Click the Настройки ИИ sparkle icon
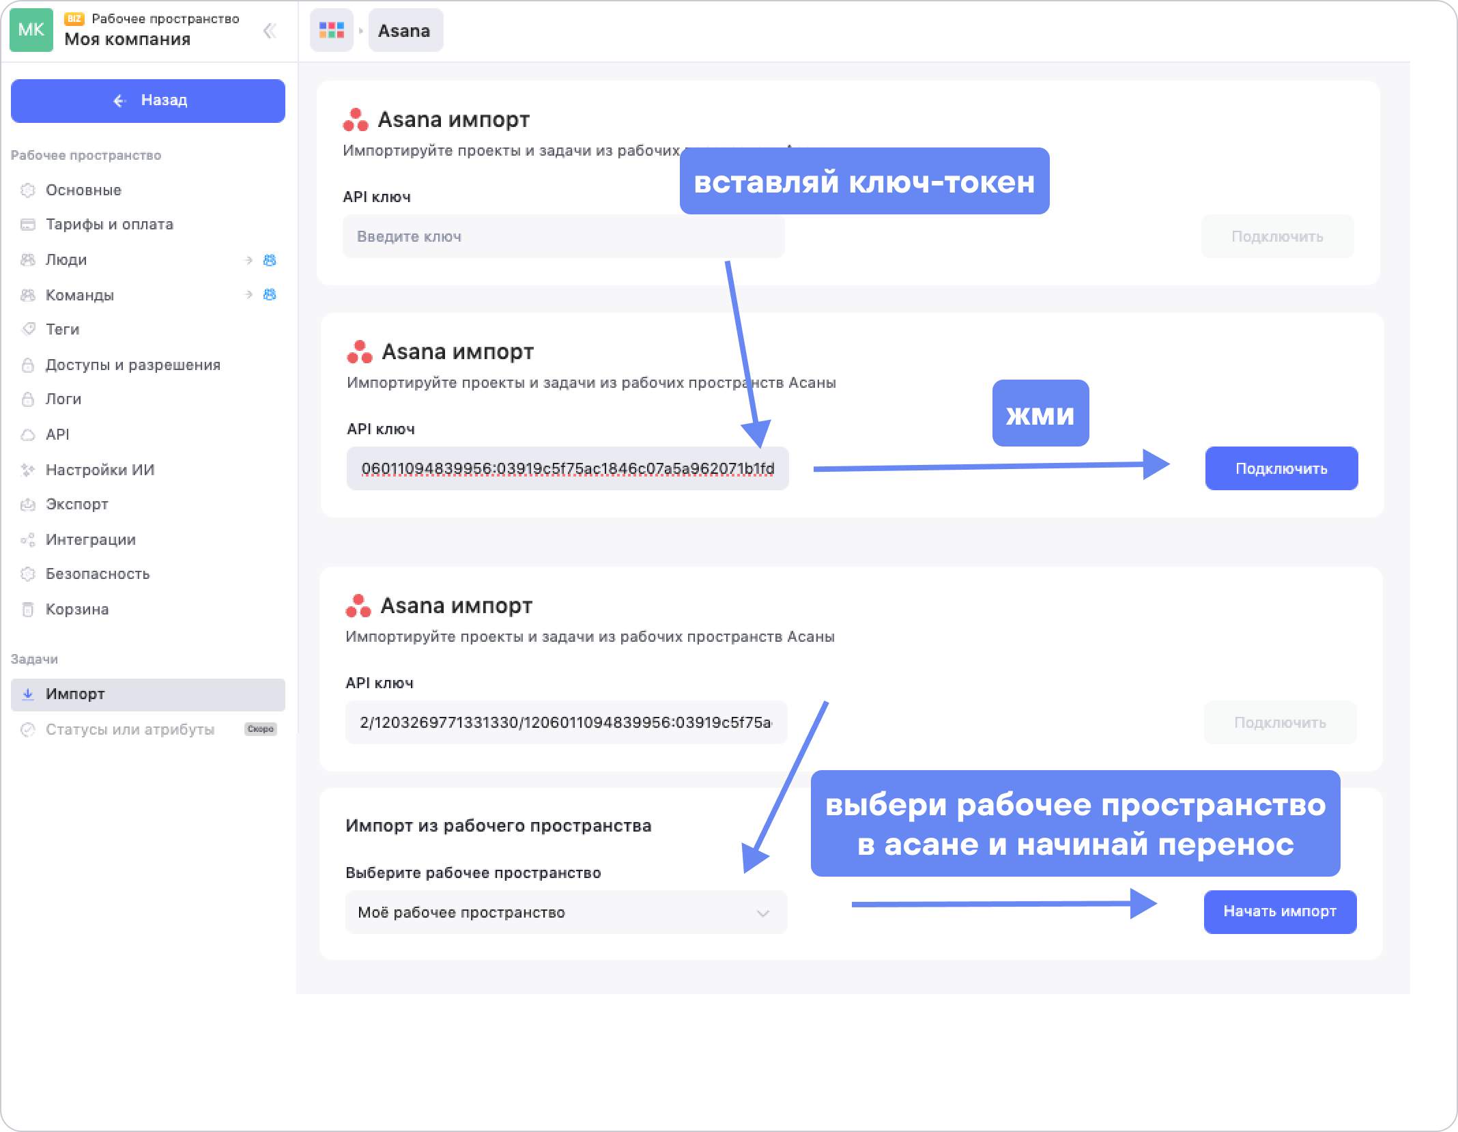This screenshot has height=1132, width=1458. tap(27, 470)
